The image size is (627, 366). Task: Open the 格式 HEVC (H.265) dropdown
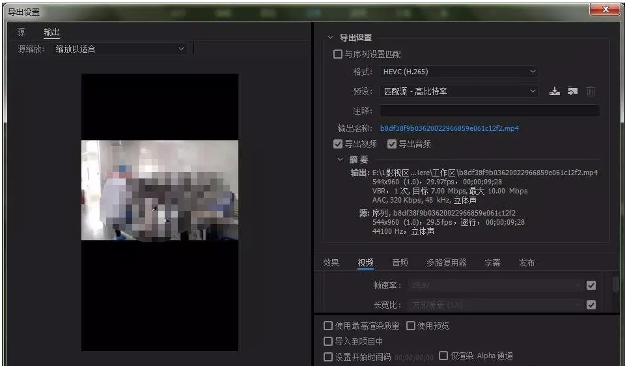coord(458,72)
